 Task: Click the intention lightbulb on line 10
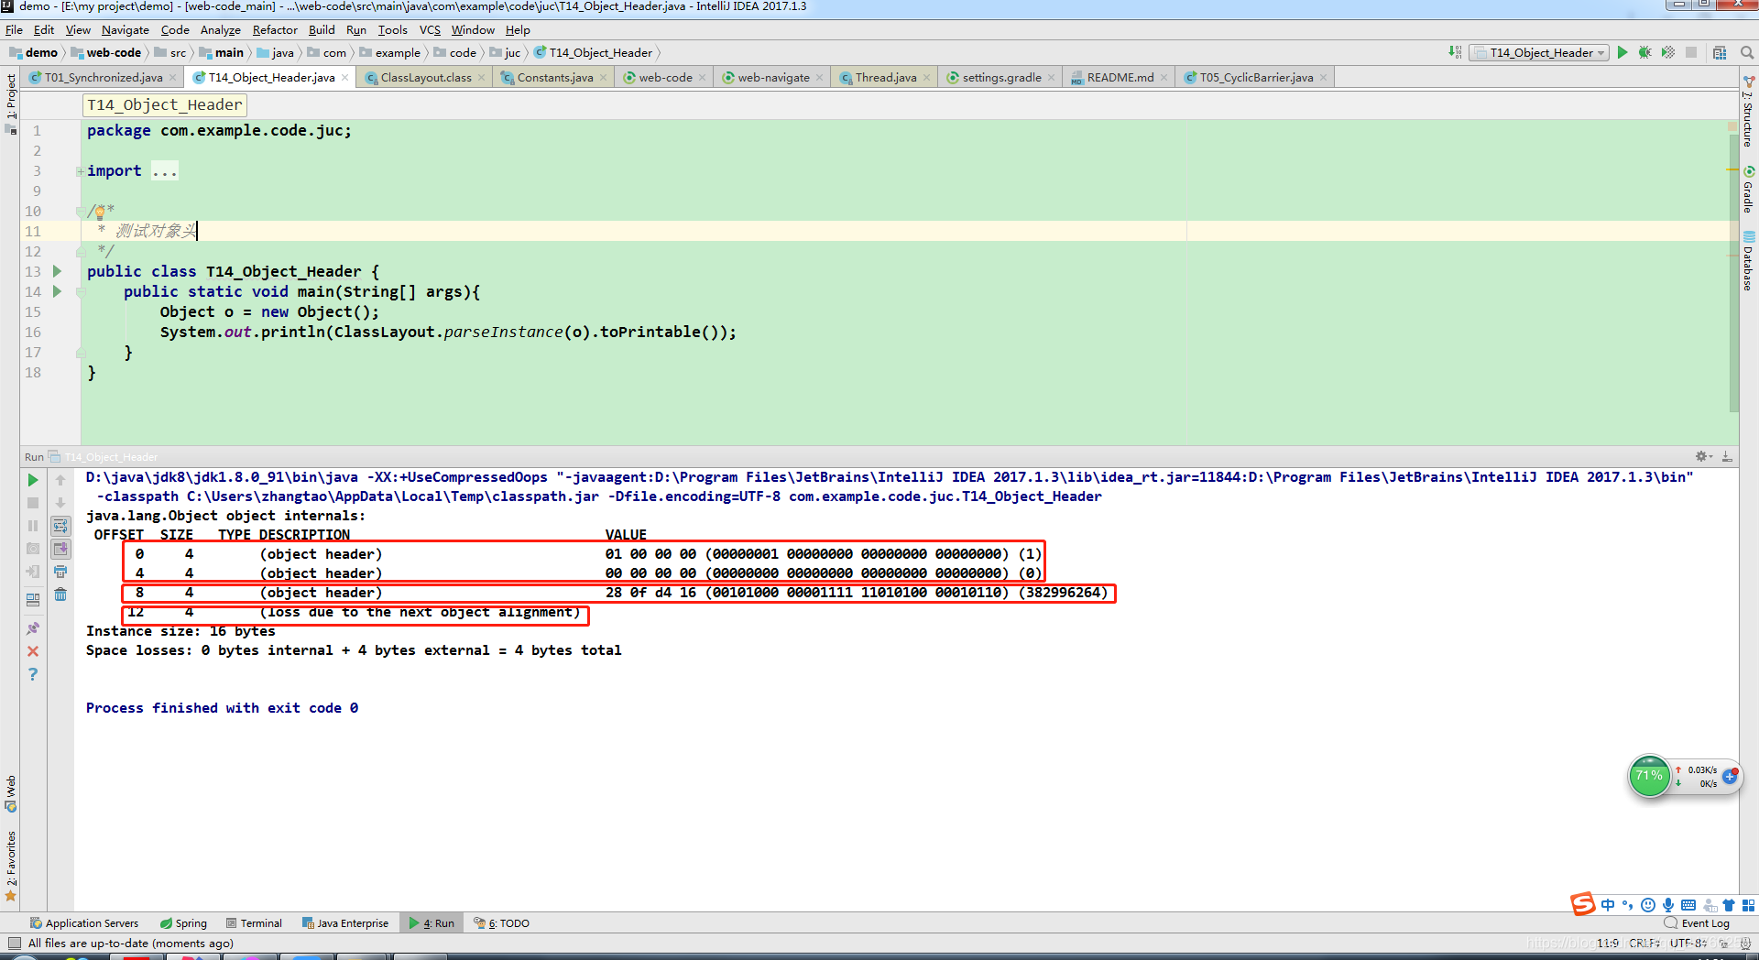tap(99, 212)
